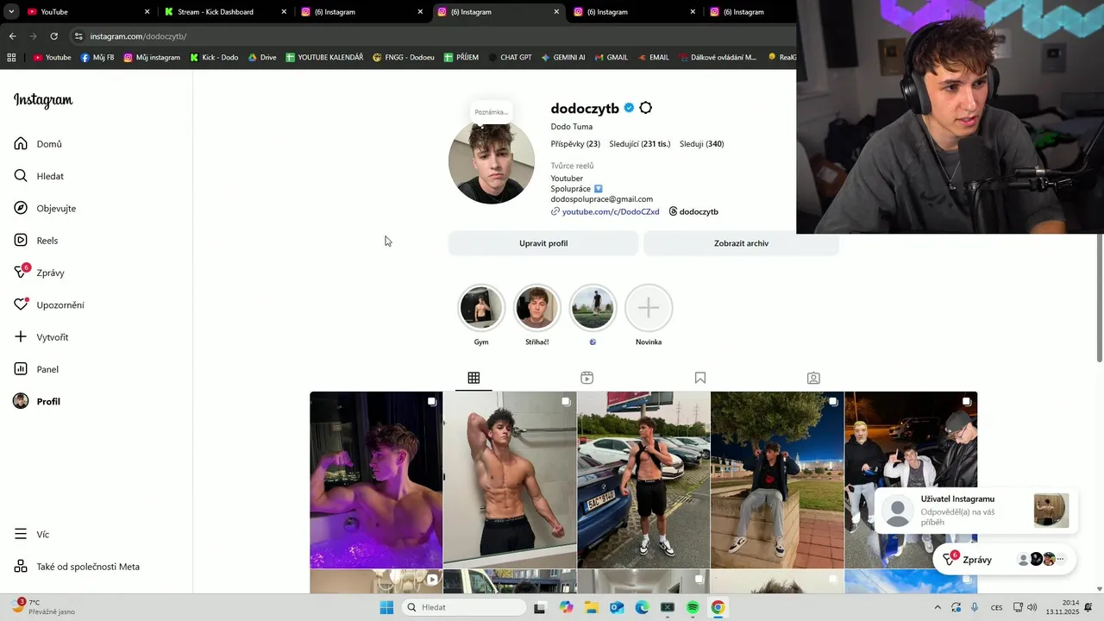Open the Můj FB bookmark
The height and width of the screenshot is (621, 1104).
(97, 58)
